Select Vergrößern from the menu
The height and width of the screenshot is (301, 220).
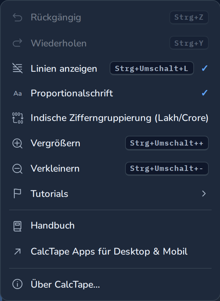coord(110,143)
